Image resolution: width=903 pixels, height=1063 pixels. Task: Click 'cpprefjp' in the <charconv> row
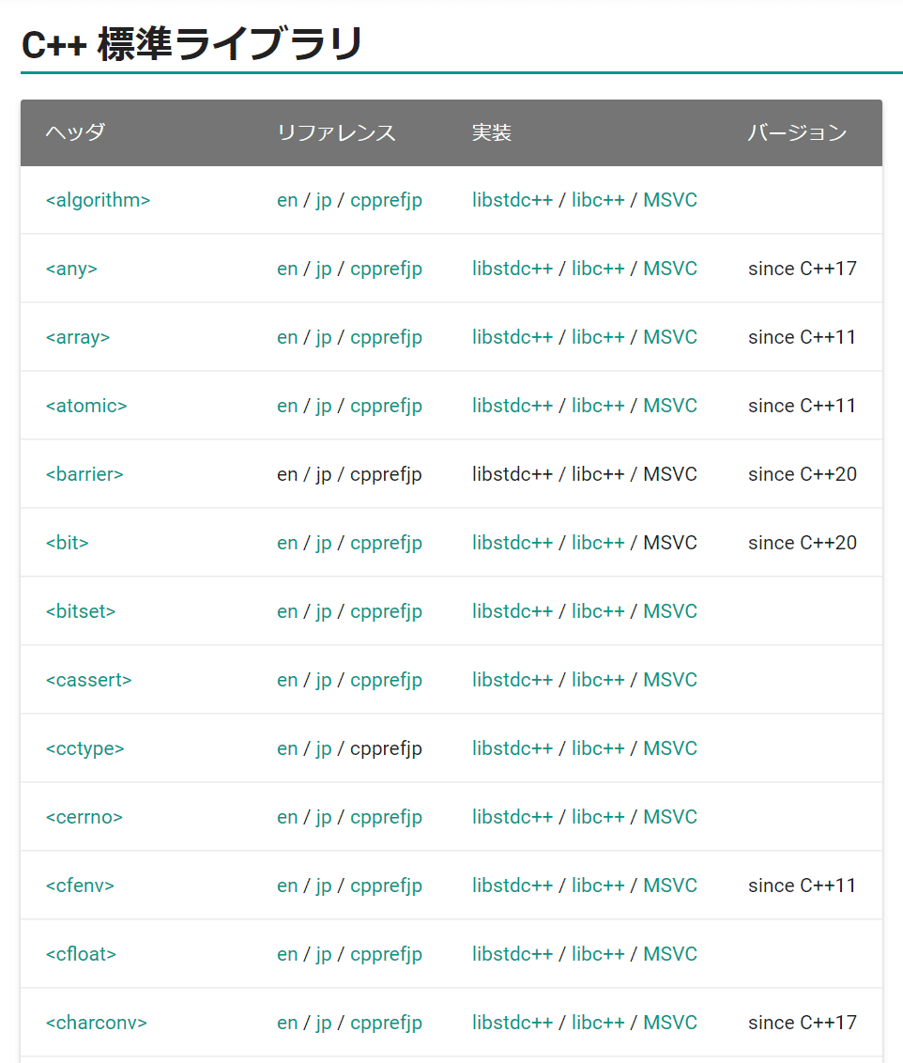click(386, 1024)
